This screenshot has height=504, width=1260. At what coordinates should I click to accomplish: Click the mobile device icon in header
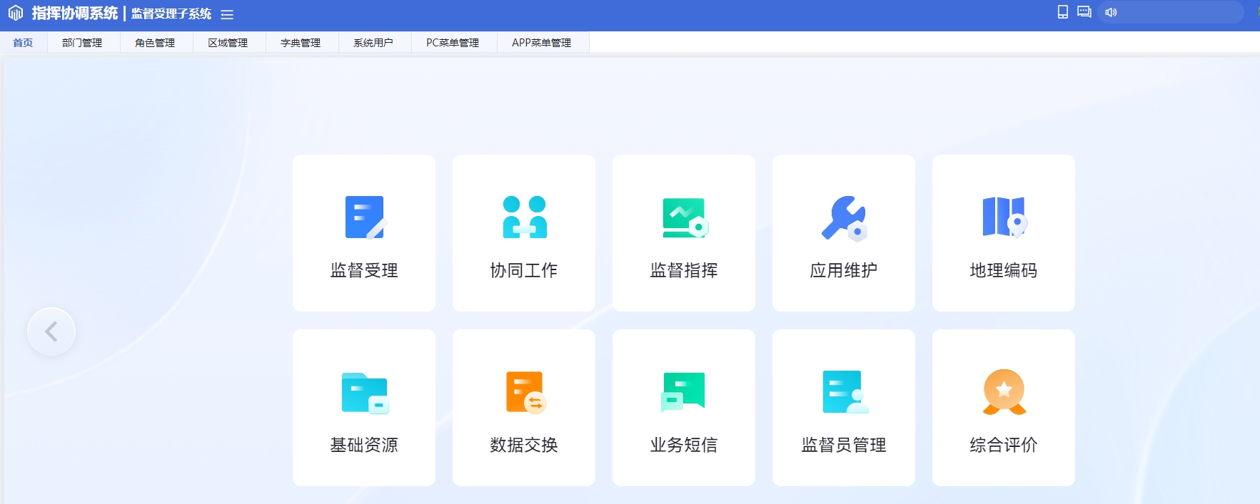pos(1062,12)
